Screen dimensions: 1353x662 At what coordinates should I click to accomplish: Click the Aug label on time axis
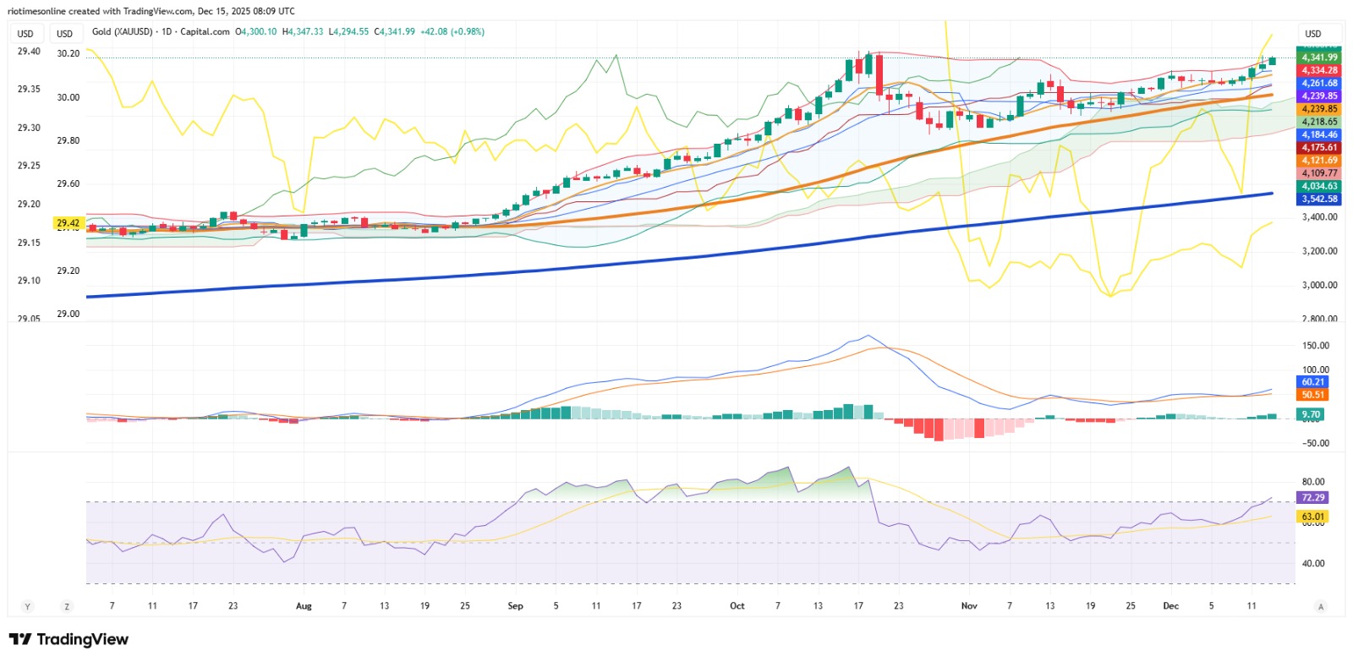coord(304,606)
